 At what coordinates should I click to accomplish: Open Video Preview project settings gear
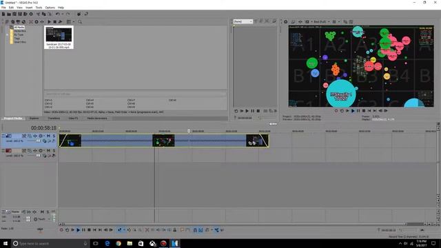pyautogui.click(x=286, y=21)
